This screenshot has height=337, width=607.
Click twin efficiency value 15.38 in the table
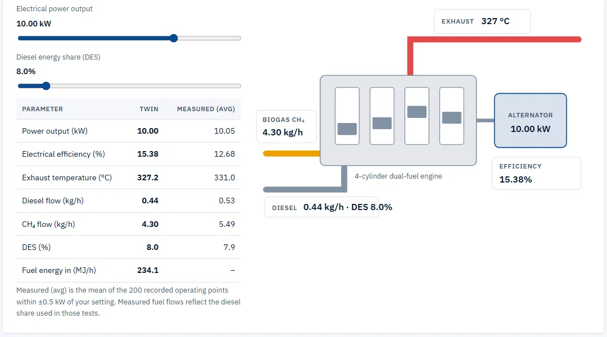click(x=148, y=154)
